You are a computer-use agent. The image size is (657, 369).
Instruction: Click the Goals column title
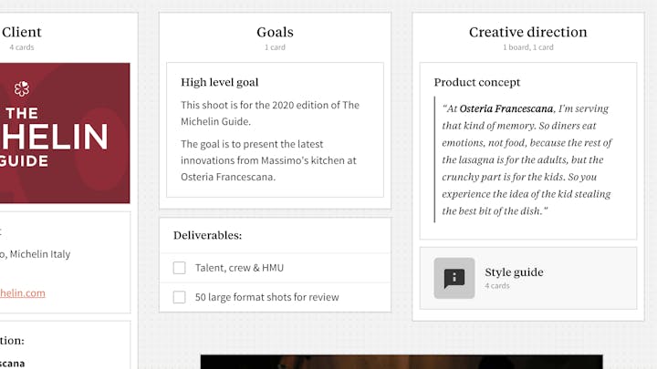[x=275, y=32]
